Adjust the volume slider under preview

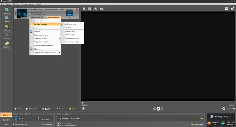pos(231,108)
